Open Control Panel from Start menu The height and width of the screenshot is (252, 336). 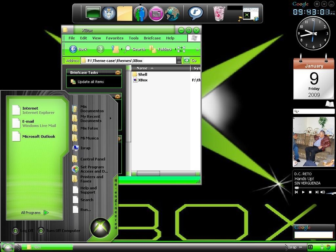(x=89, y=159)
